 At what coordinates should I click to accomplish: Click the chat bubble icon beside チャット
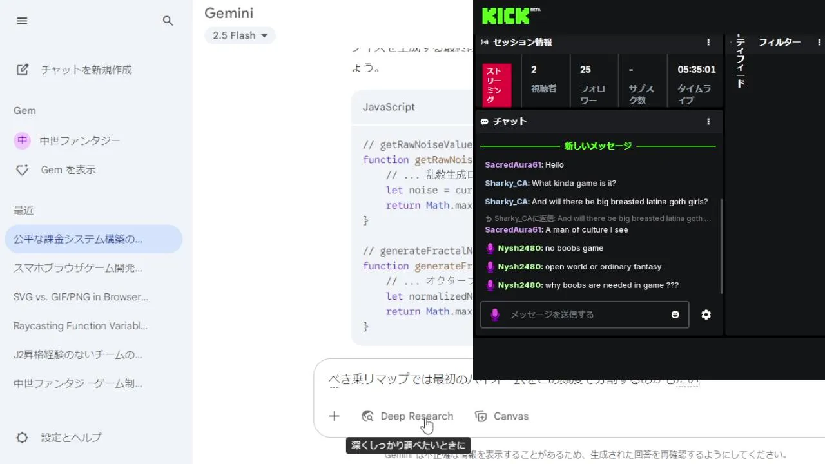pos(485,121)
